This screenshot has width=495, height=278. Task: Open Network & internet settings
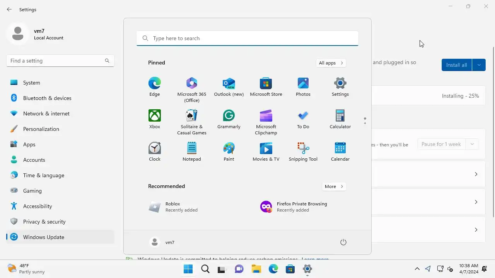tap(60, 114)
